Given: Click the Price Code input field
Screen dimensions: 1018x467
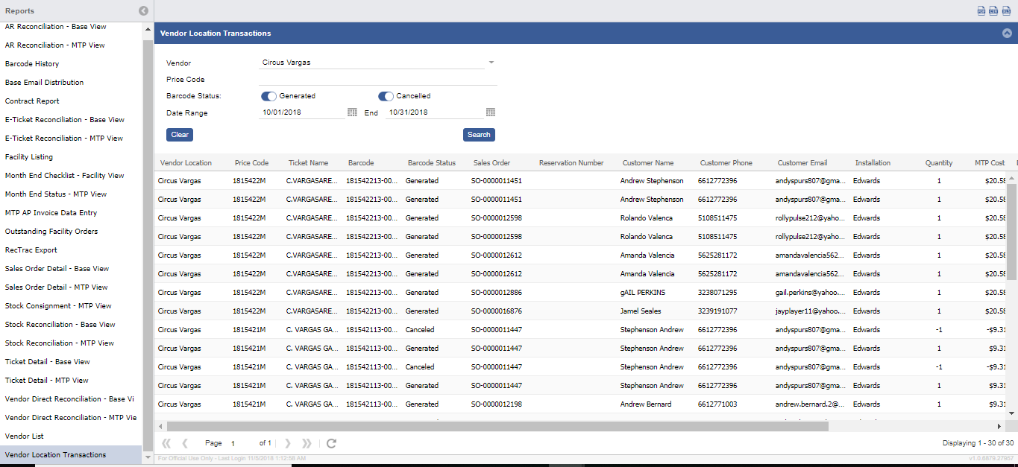Looking at the screenshot, I should coord(377,80).
